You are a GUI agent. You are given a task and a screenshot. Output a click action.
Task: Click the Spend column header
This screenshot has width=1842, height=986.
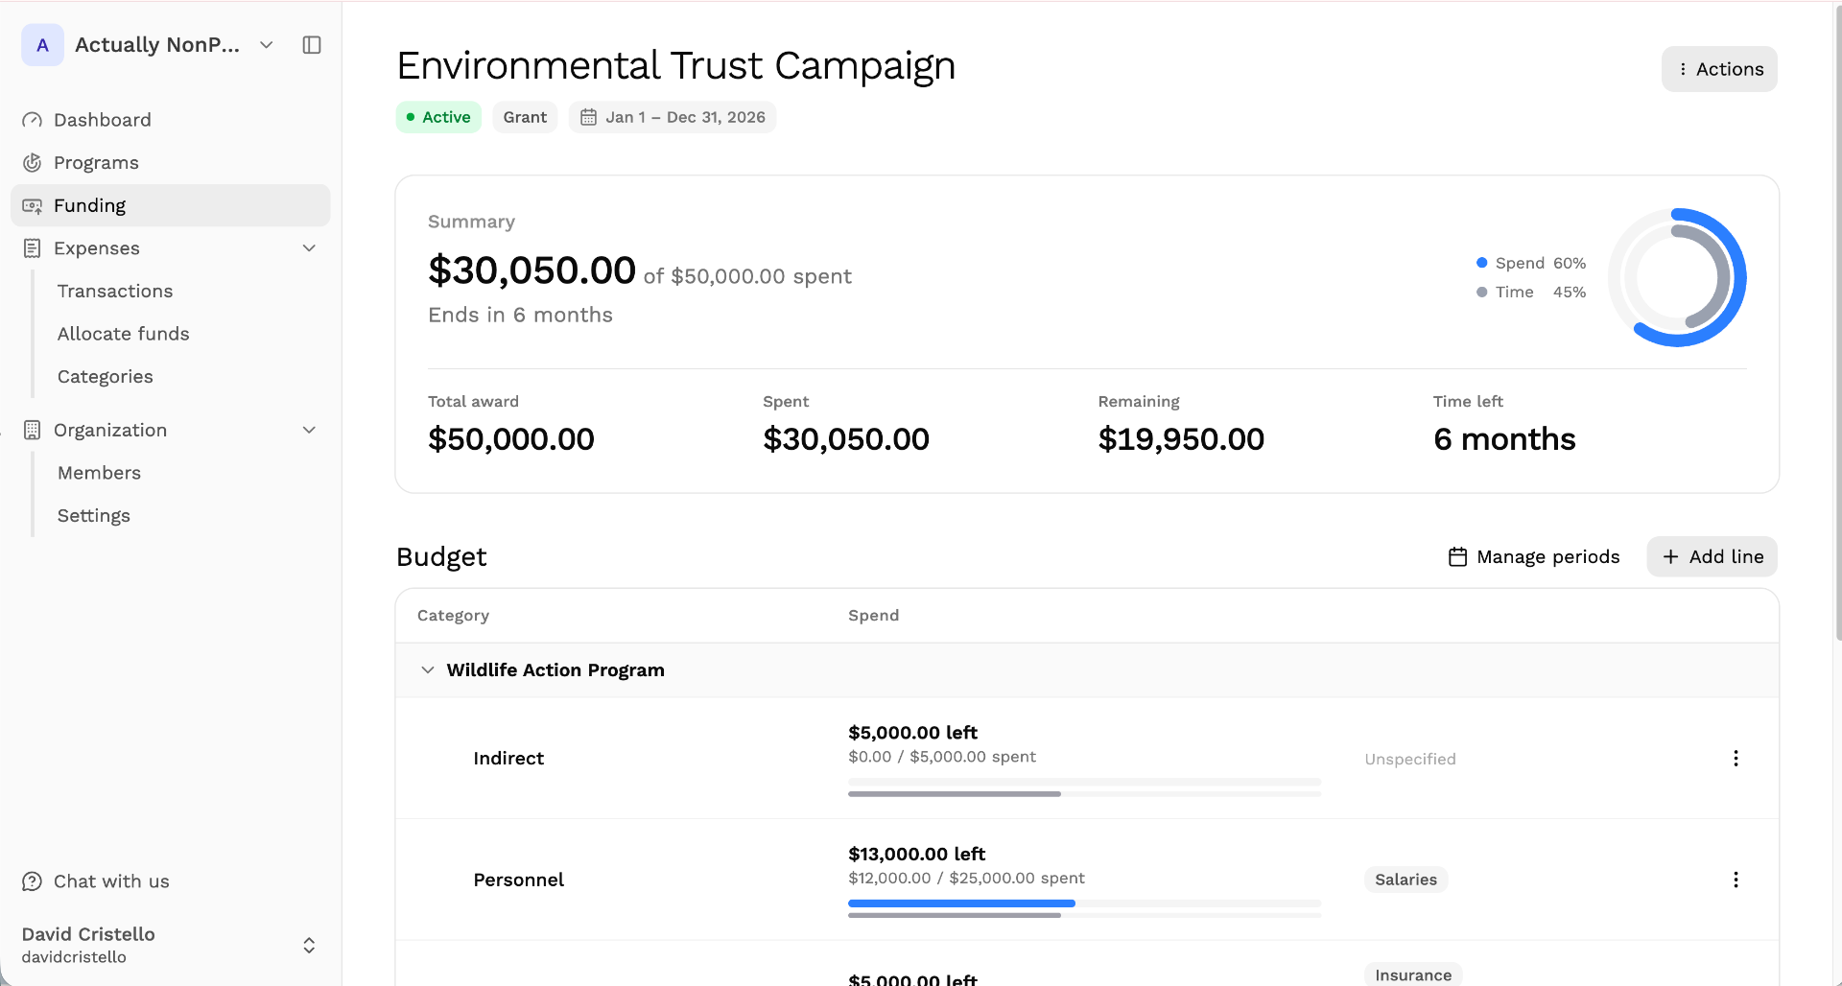point(874,615)
